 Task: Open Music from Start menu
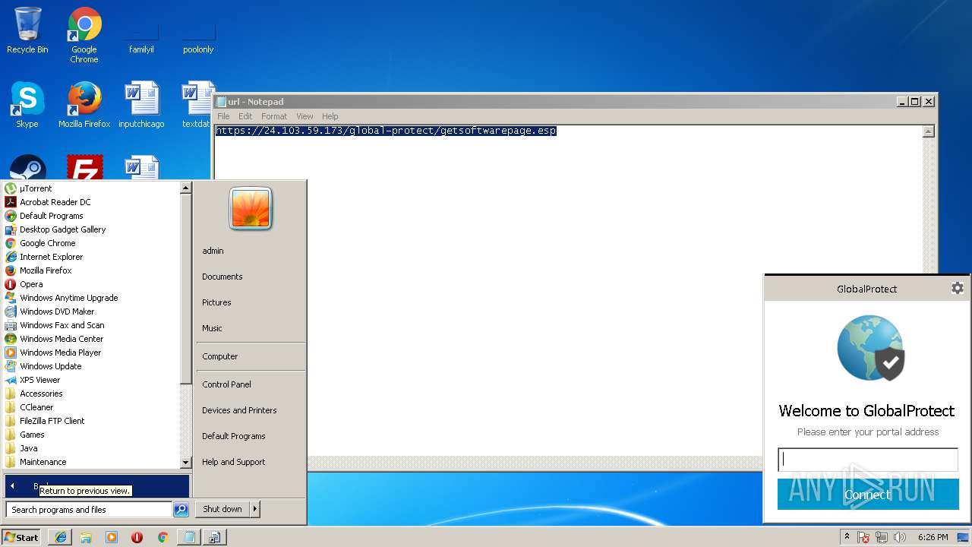click(x=212, y=328)
